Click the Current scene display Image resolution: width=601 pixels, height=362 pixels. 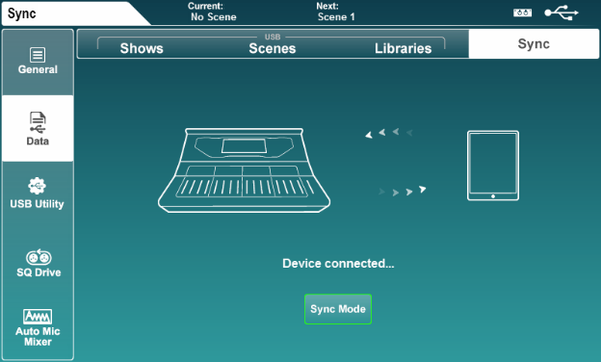coord(212,12)
